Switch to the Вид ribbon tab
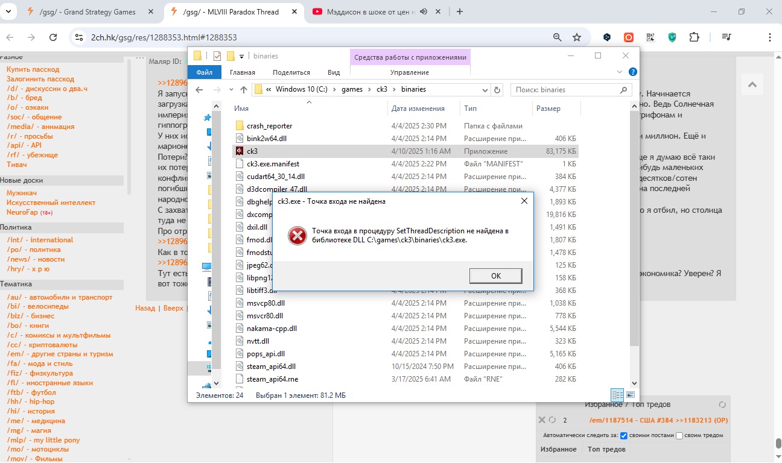Screen dimensions: 782x463 click(334, 72)
